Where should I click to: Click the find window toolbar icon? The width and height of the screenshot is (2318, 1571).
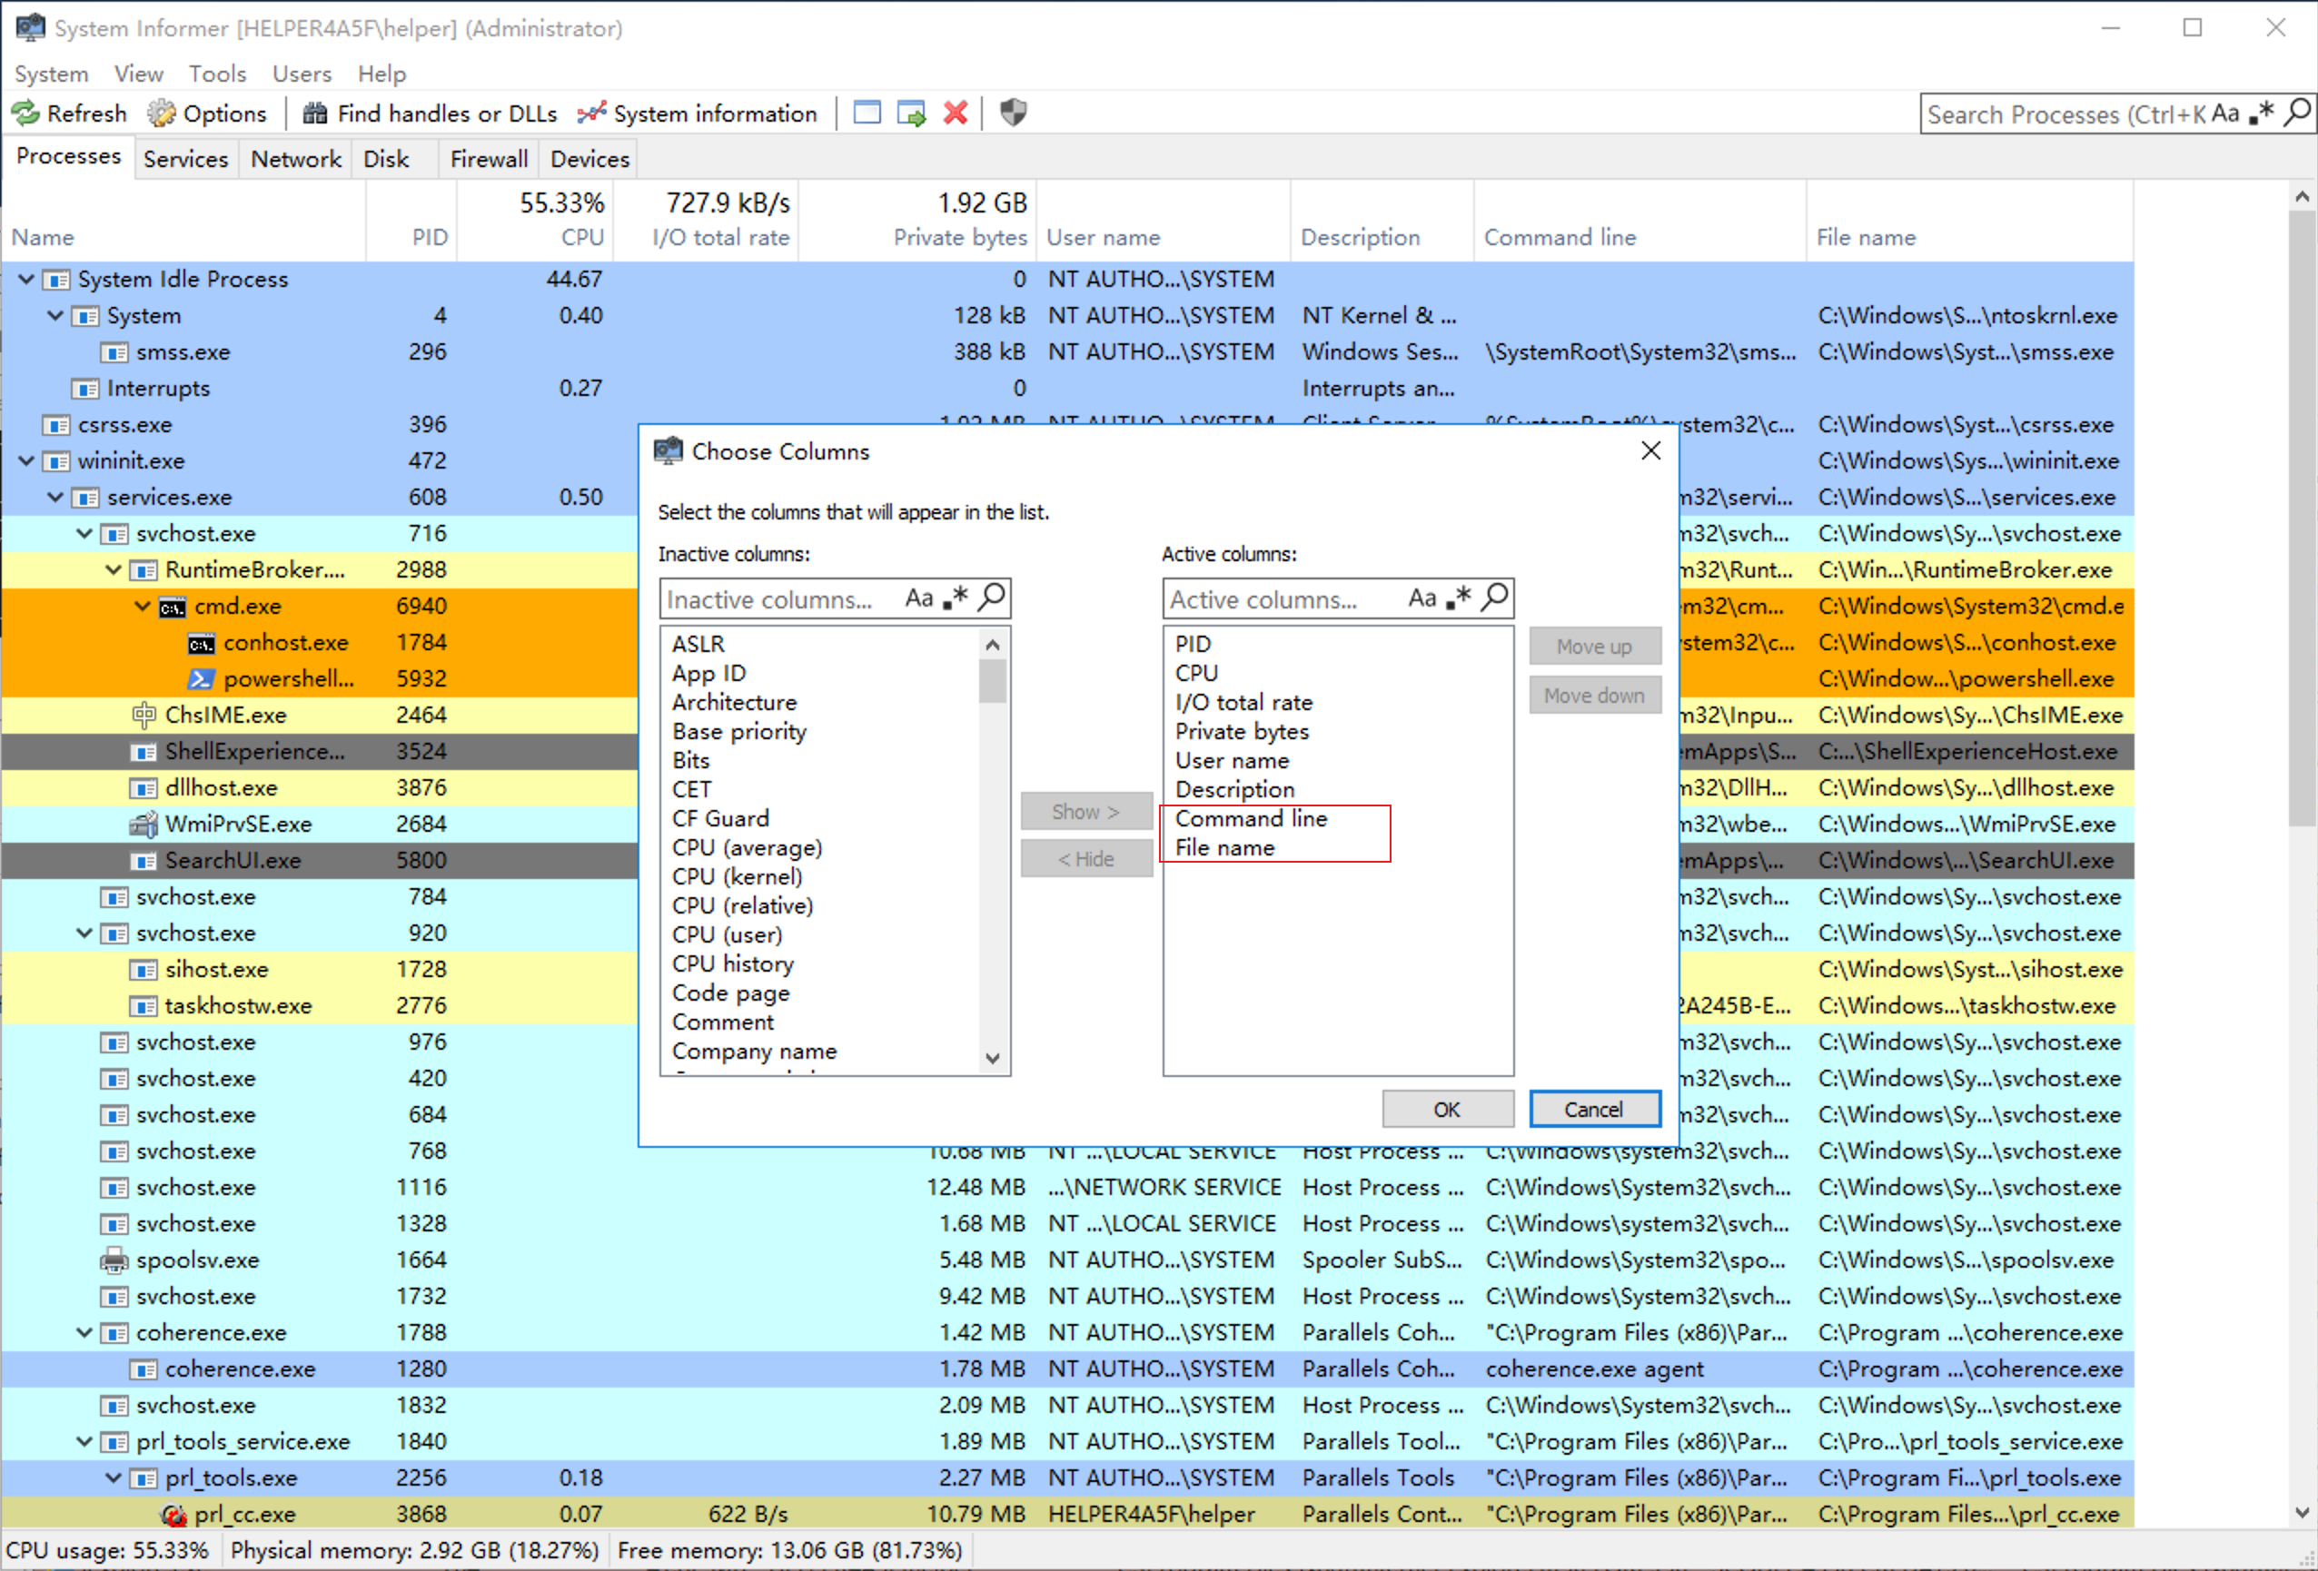(867, 113)
